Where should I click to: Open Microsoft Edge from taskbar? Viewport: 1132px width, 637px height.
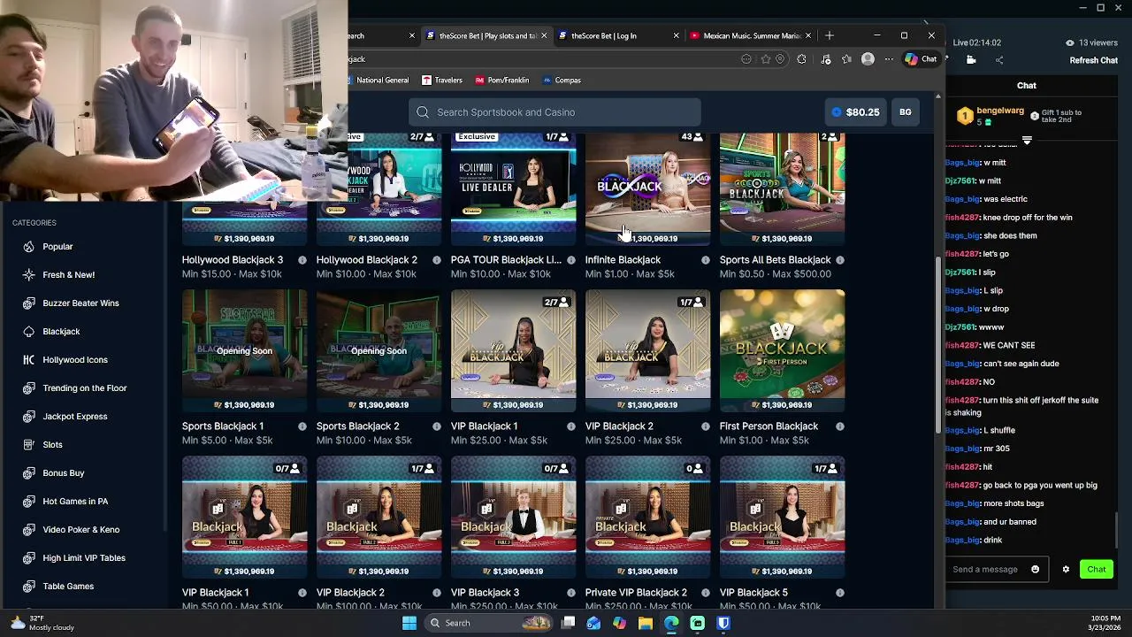tap(671, 623)
